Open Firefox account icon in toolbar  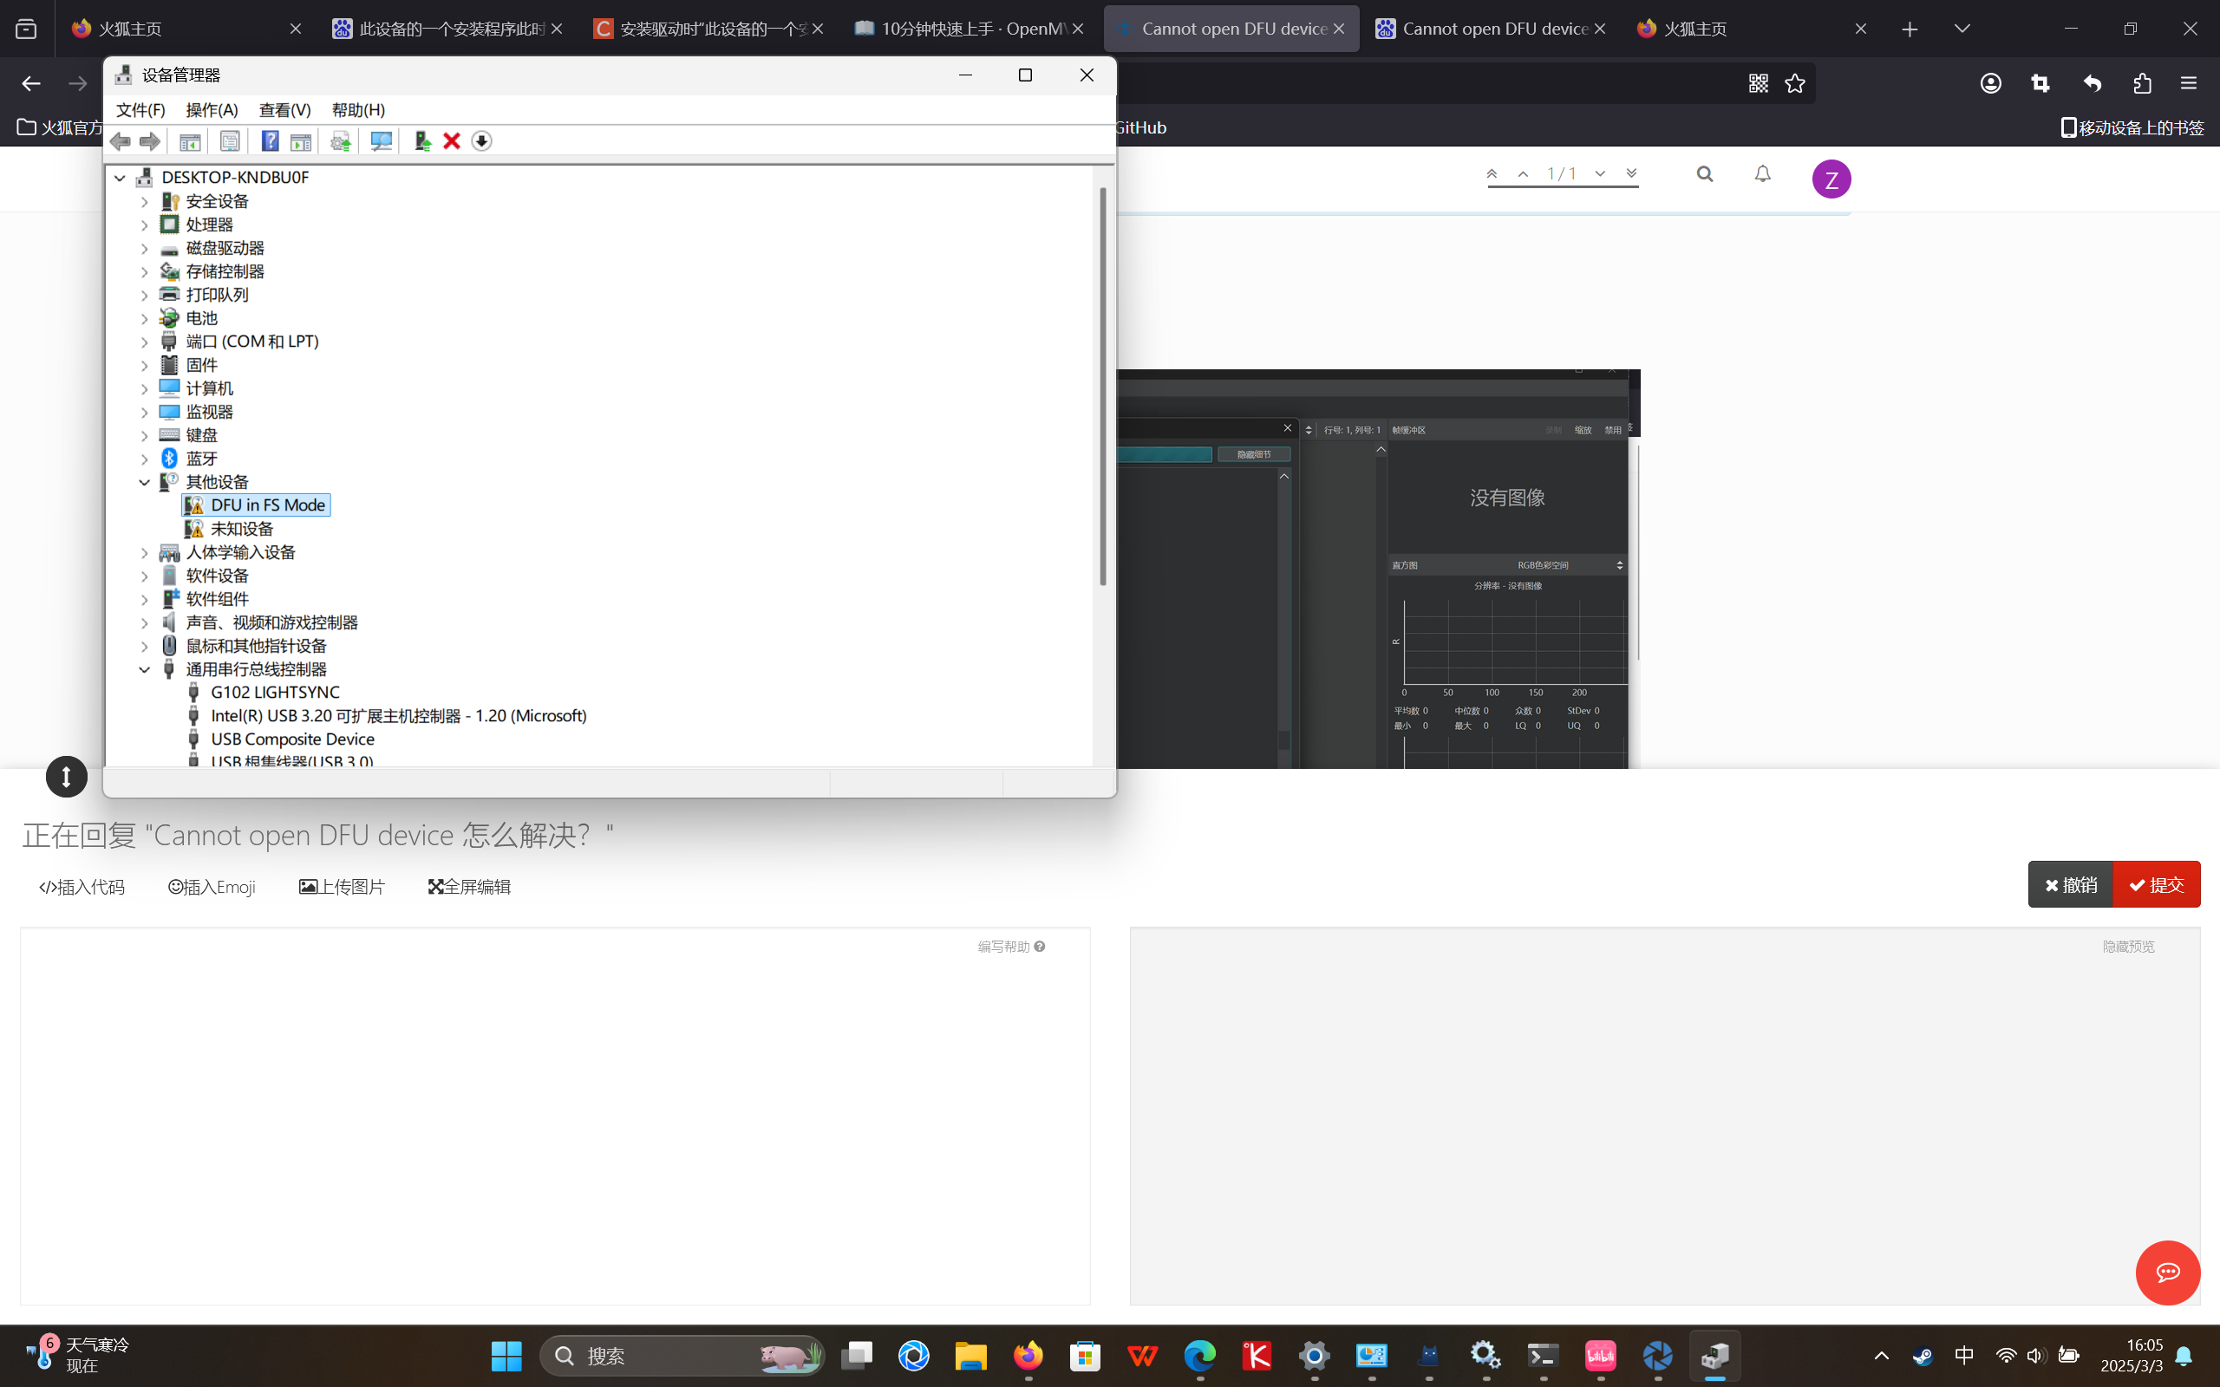1991,83
